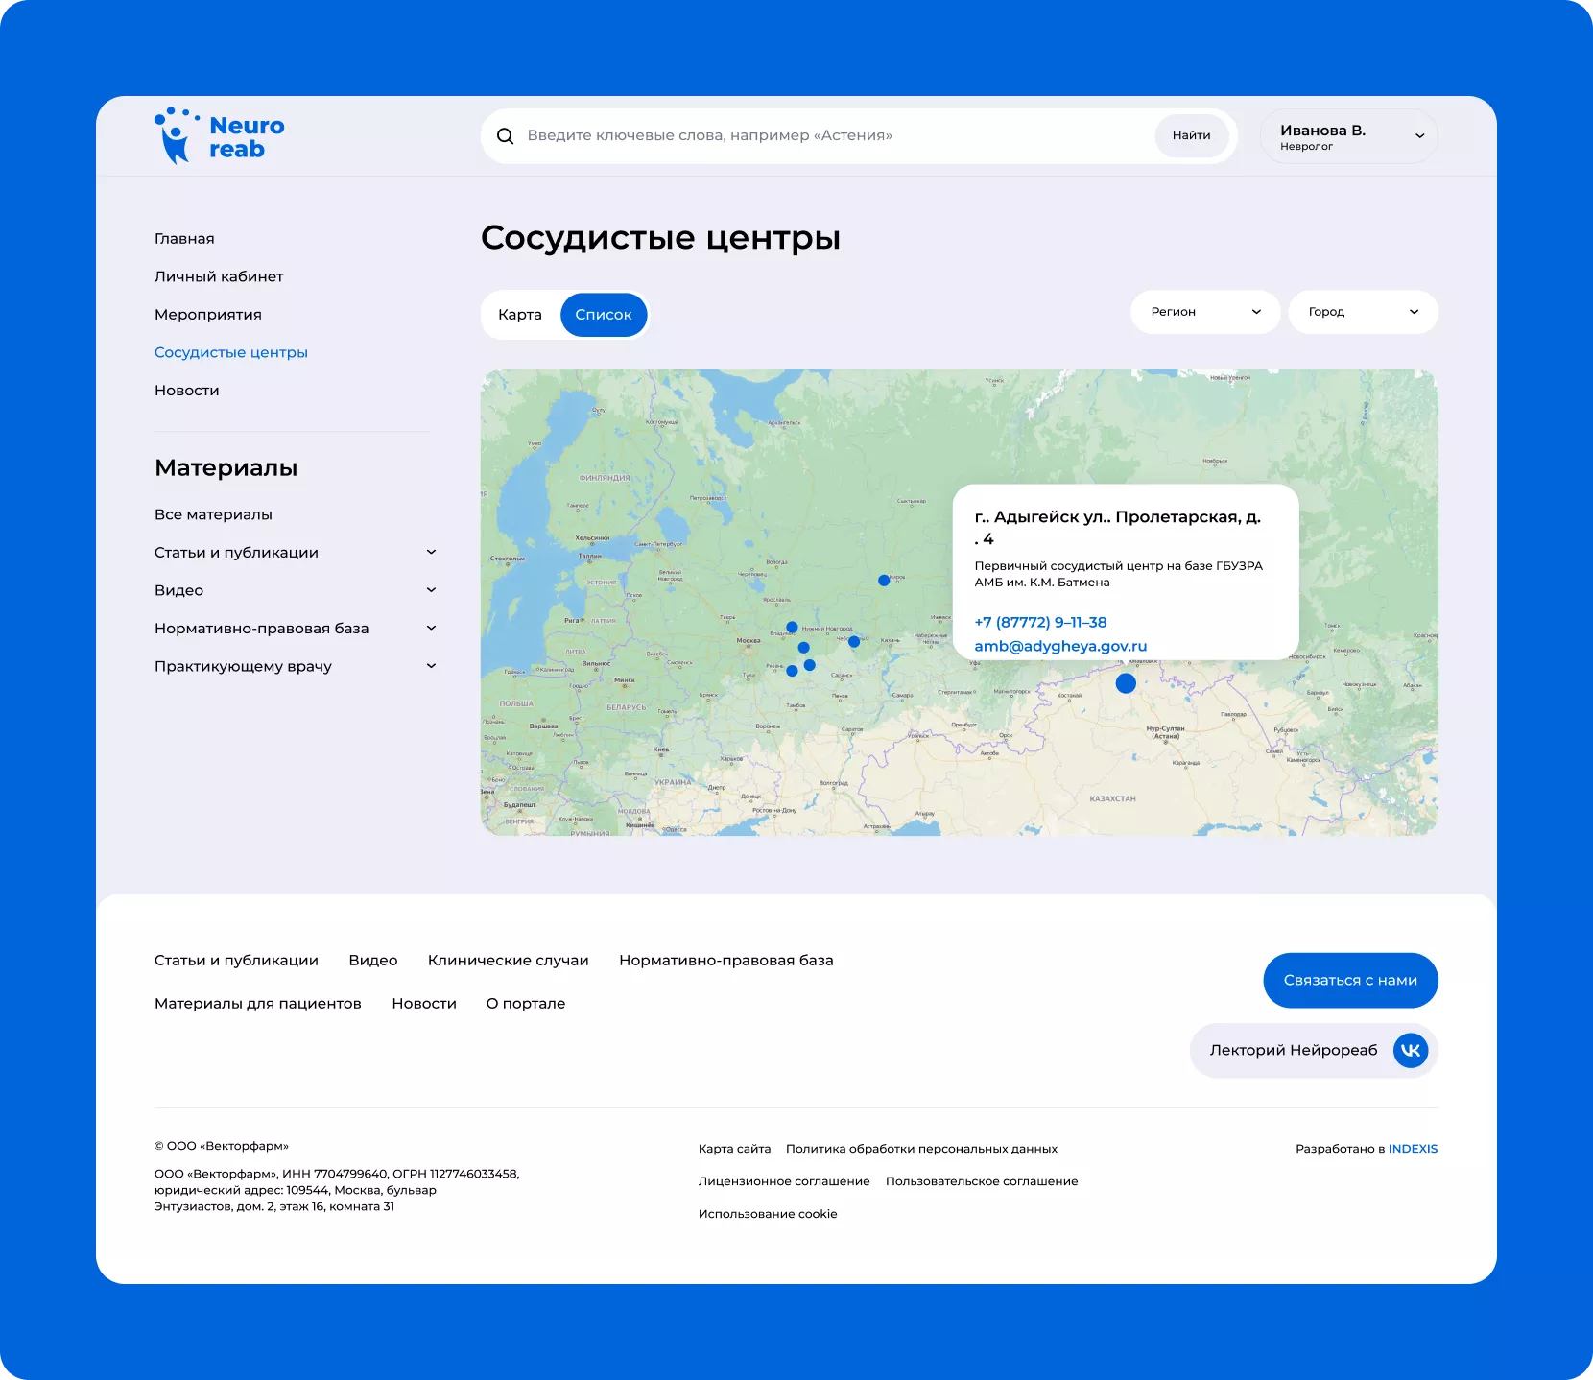Open footer link Карта сайта
The width and height of the screenshot is (1593, 1380).
(x=734, y=1149)
